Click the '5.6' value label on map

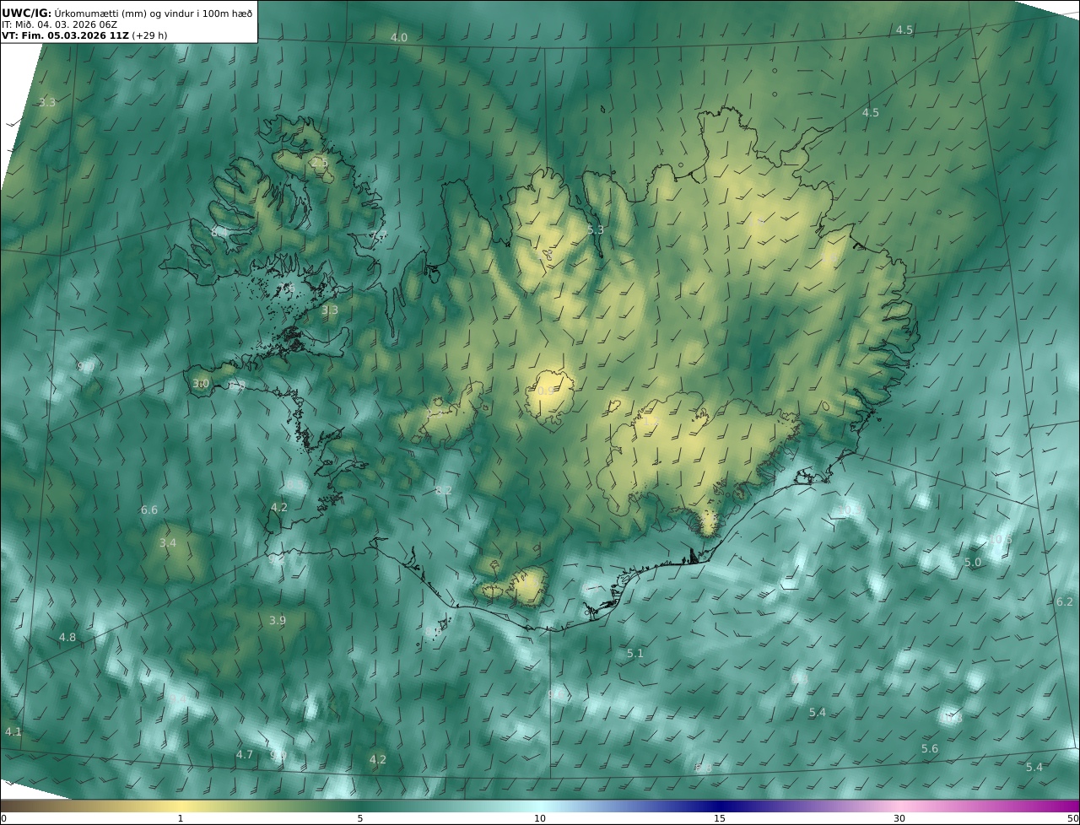pyautogui.click(x=930, y=748)
